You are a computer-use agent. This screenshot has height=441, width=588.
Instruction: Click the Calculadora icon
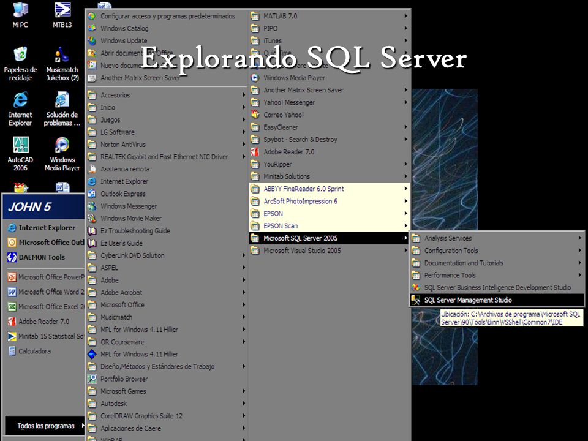coord(12,351)
